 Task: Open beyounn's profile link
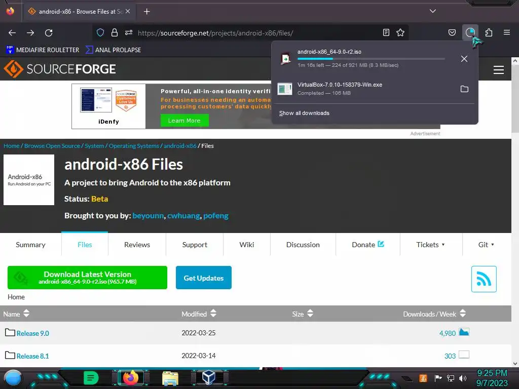pyautogui.click(x=148, y=216)
